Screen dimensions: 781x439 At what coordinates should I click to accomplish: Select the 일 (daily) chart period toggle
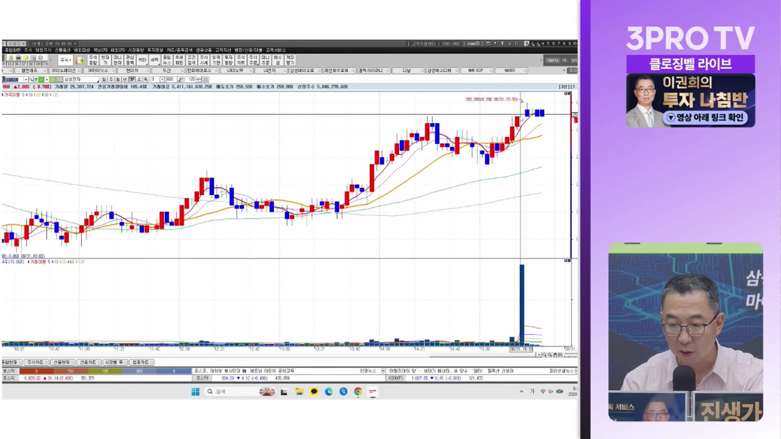pos(104,79)
